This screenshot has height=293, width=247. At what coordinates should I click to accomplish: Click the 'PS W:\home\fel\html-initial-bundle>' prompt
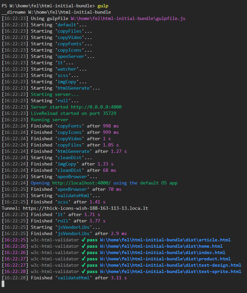point(48,6)
